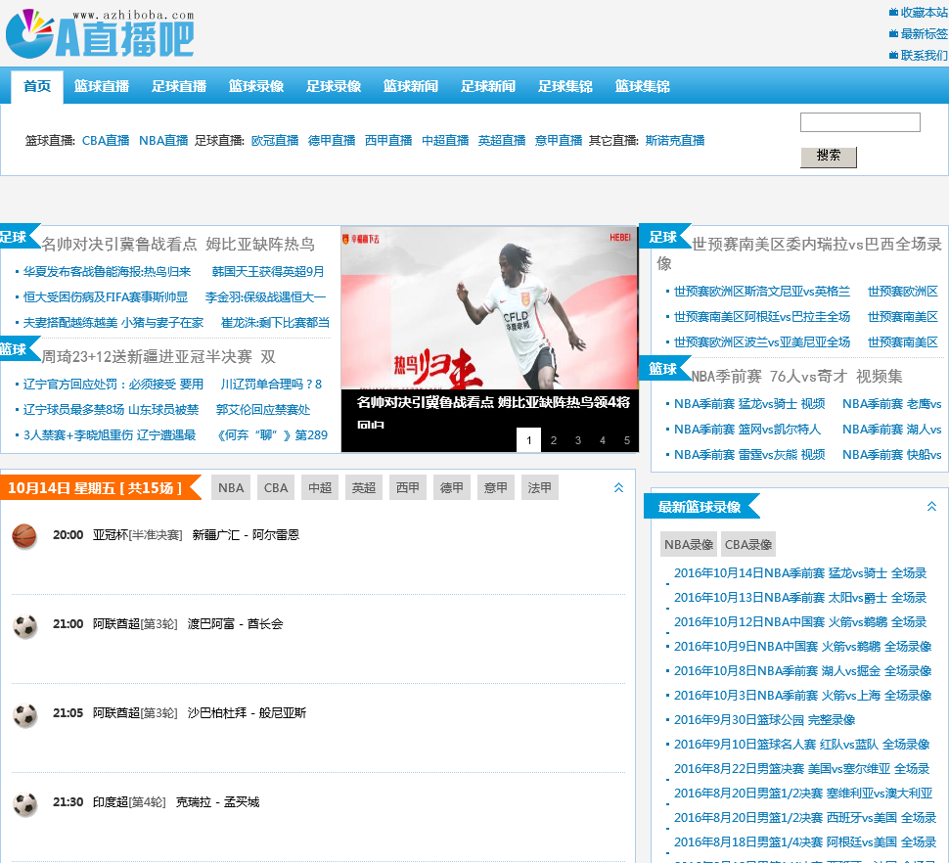Open the 中超直播 link
The height and width of the screenshot is (863, 949).
[445, 140]
